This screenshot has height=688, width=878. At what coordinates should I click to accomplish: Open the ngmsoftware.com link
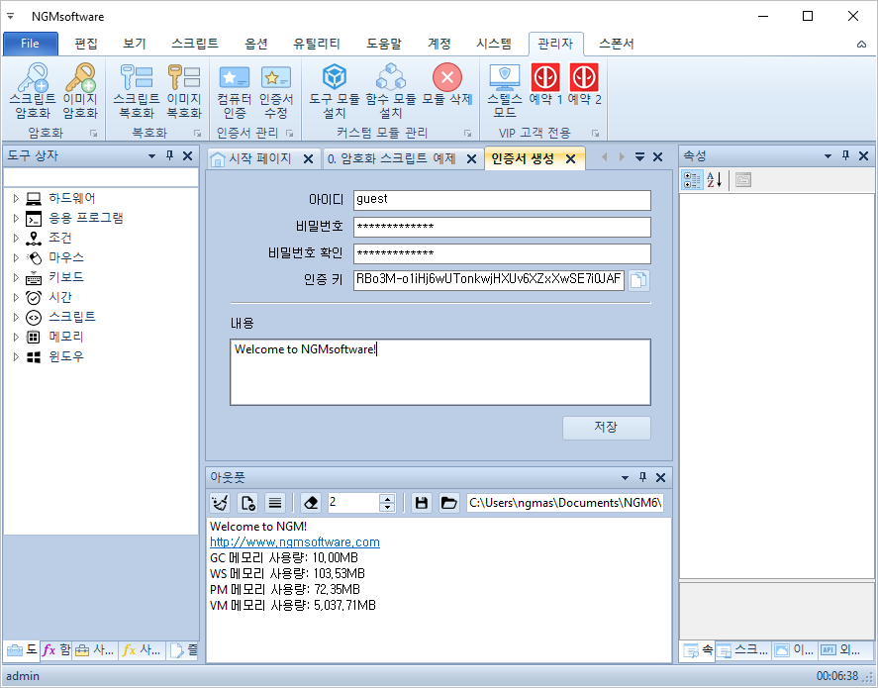tap(295, 541)
